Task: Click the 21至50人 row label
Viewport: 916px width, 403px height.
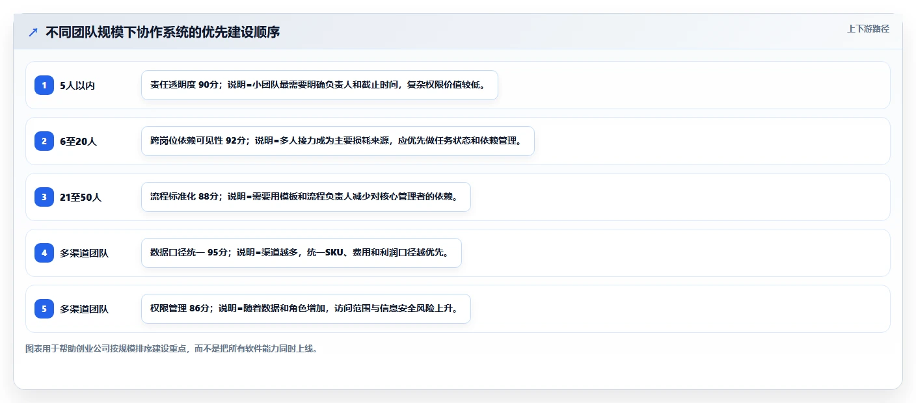Action: tap(81, 197)
